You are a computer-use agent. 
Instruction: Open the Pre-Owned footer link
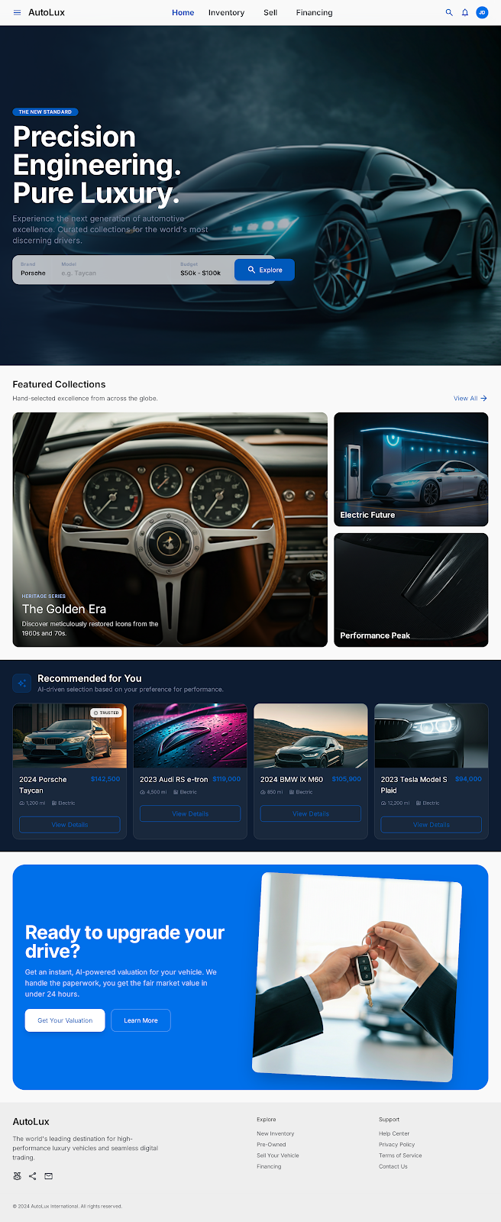(271, 1144)
